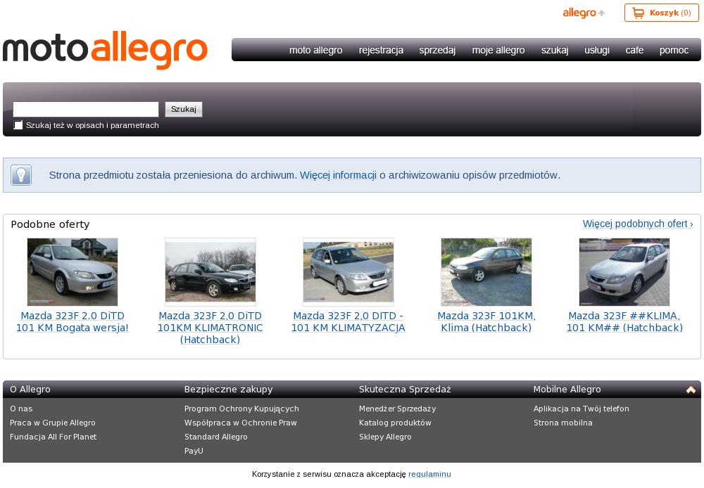Click the lightbulb info icon
The image size is (704, 488).
21,175
